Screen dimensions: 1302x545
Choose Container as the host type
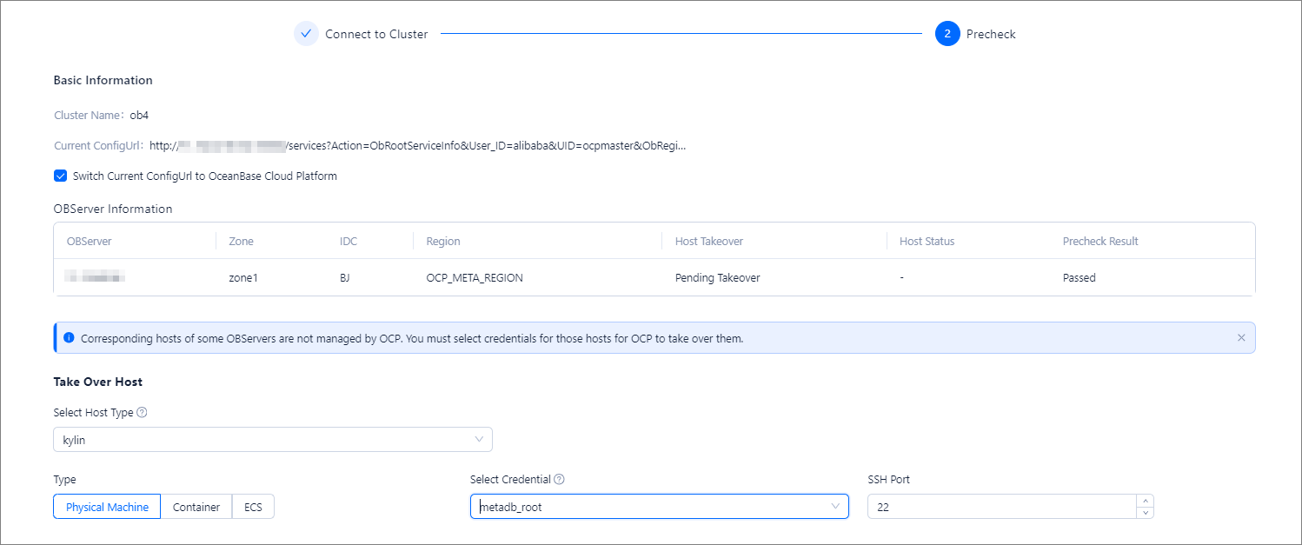point(196,507)
